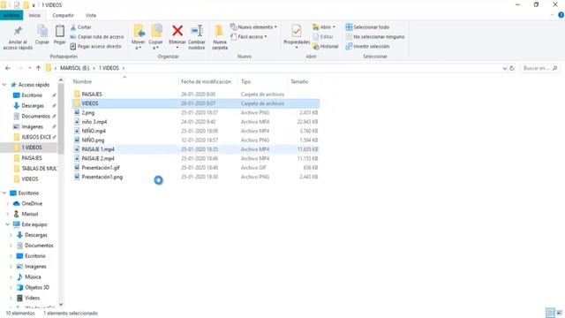Open the Copiar a folder button
565x318 pixels.
click(x=156, y=37)
